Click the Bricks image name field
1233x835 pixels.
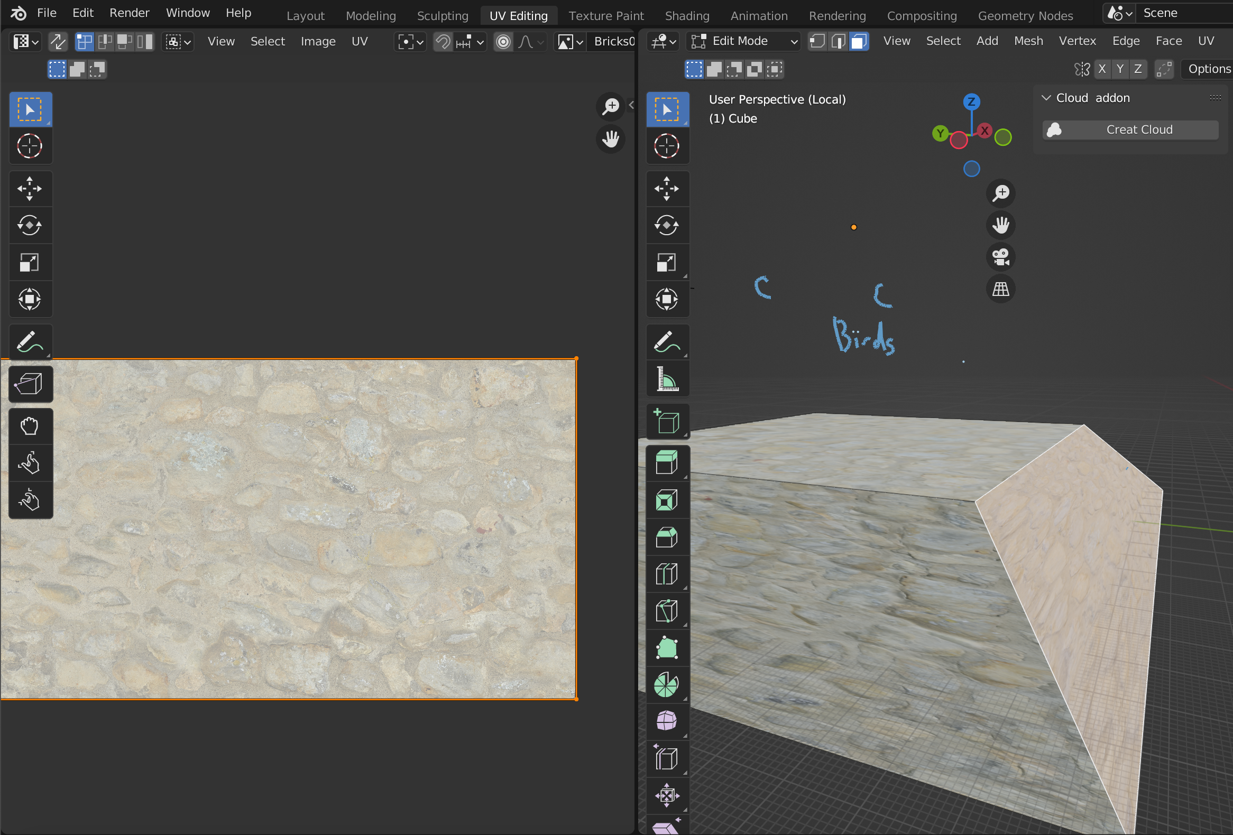[611, 41]
